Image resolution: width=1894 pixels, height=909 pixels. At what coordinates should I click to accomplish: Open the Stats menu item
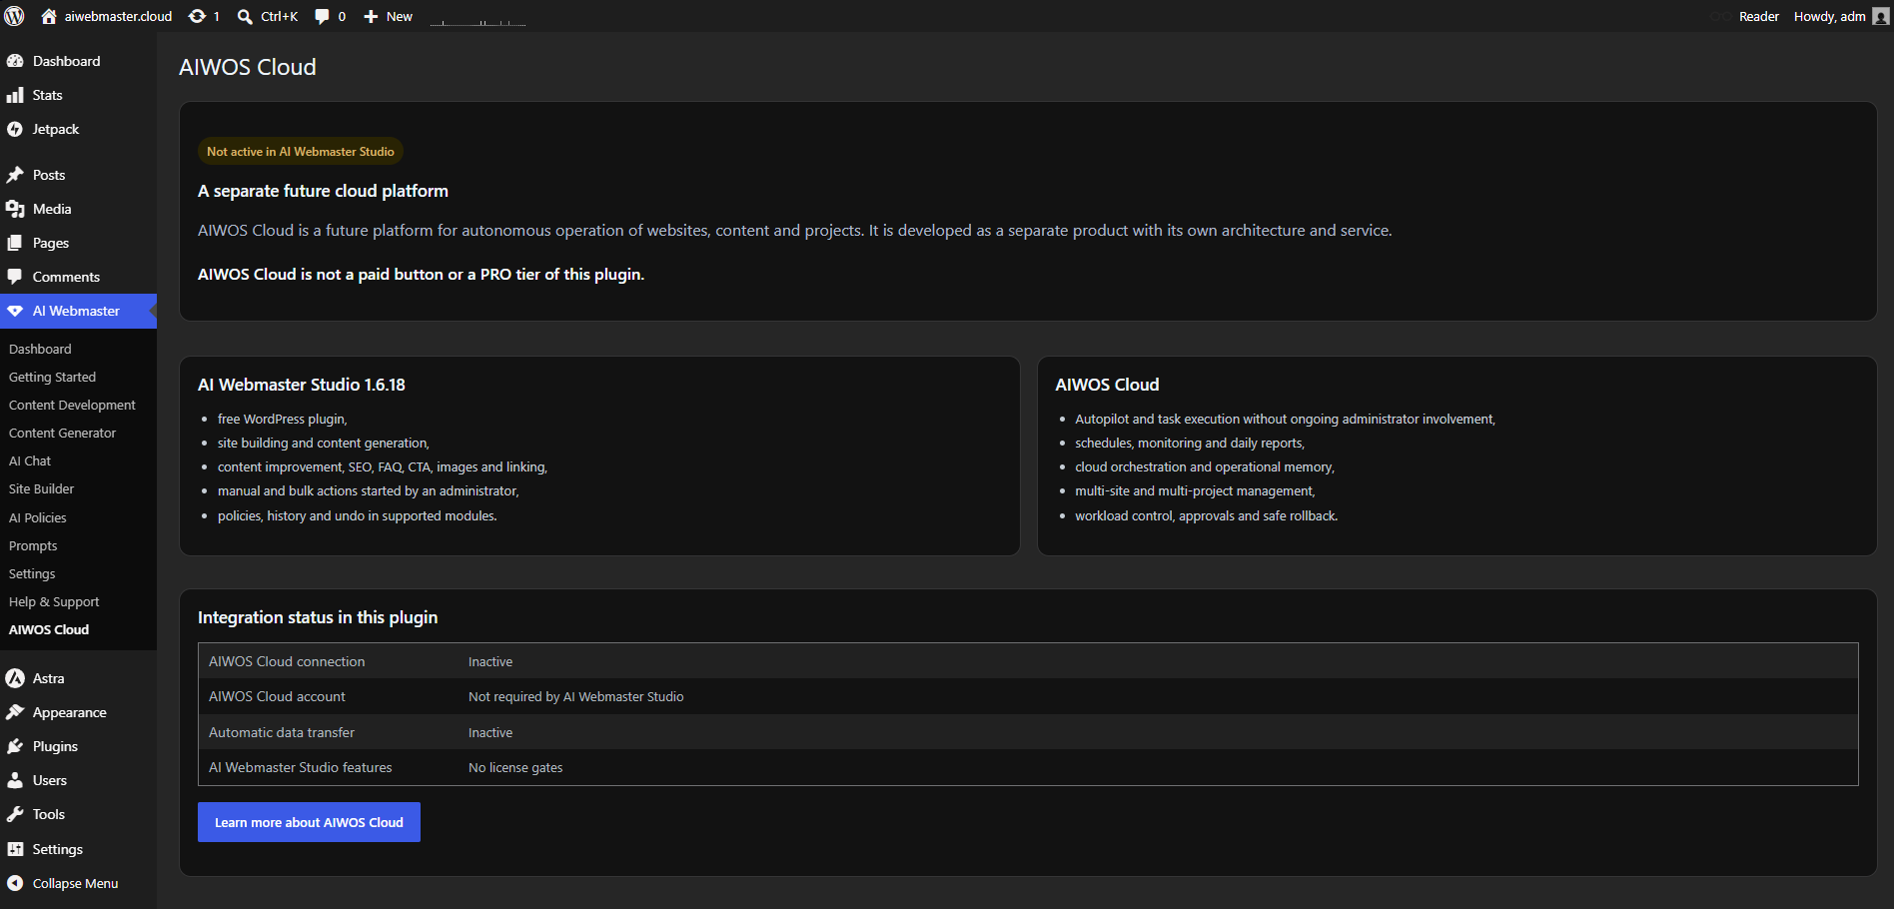47,95
